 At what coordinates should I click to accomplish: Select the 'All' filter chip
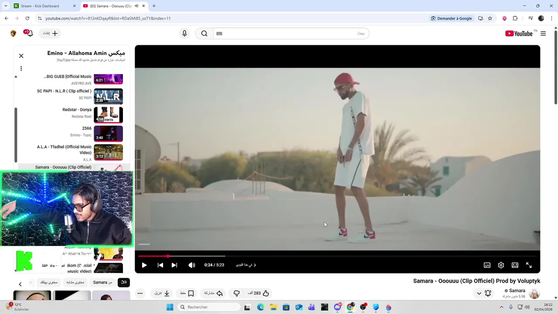(x=123, y=282)
